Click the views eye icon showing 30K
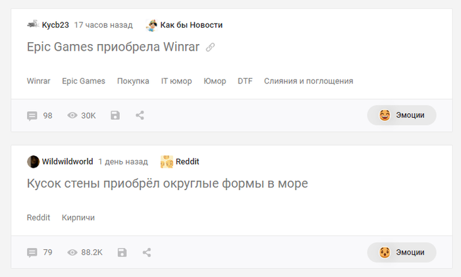The image size is (461, 277). [72, 115]
